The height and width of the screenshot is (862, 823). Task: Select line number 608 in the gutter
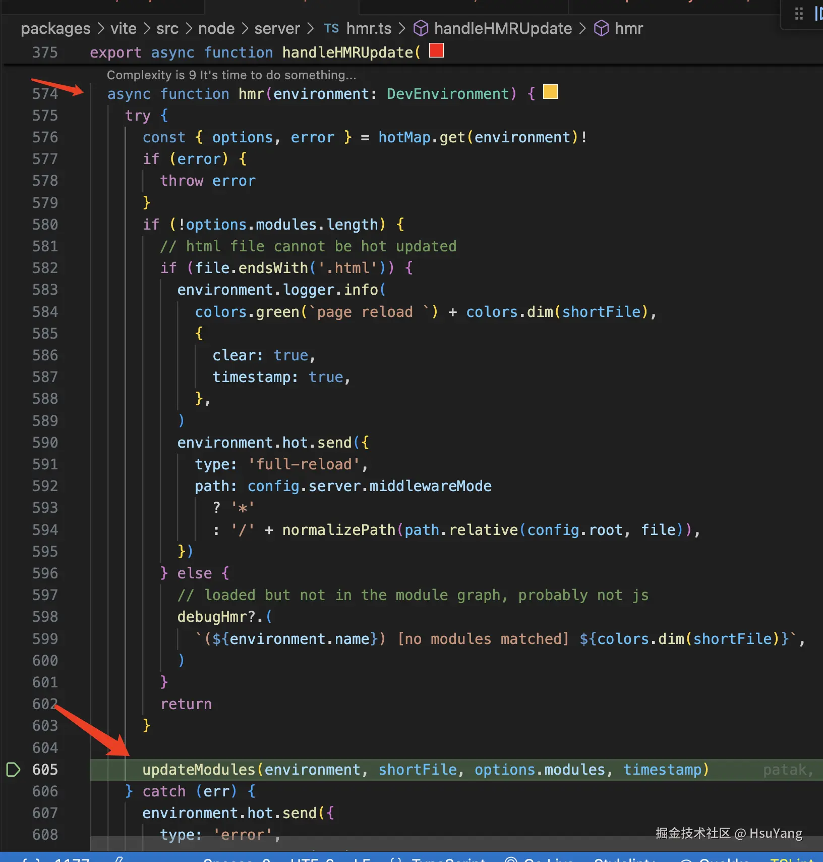pyautogui.click(x=45, y=835)
